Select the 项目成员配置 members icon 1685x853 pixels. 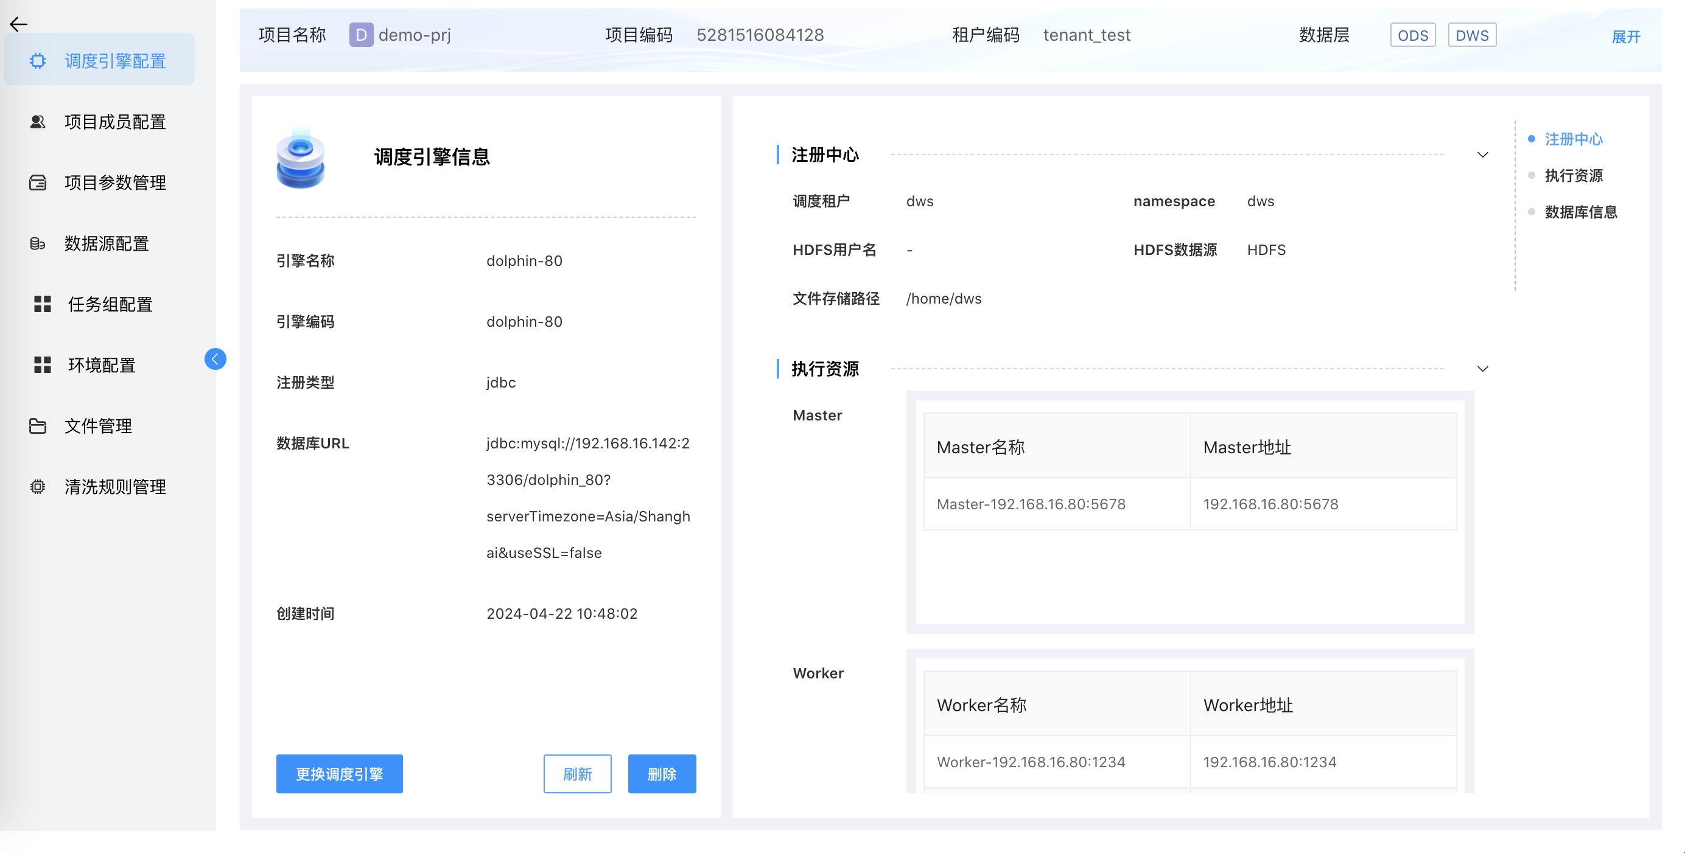(x=38, y=122)
